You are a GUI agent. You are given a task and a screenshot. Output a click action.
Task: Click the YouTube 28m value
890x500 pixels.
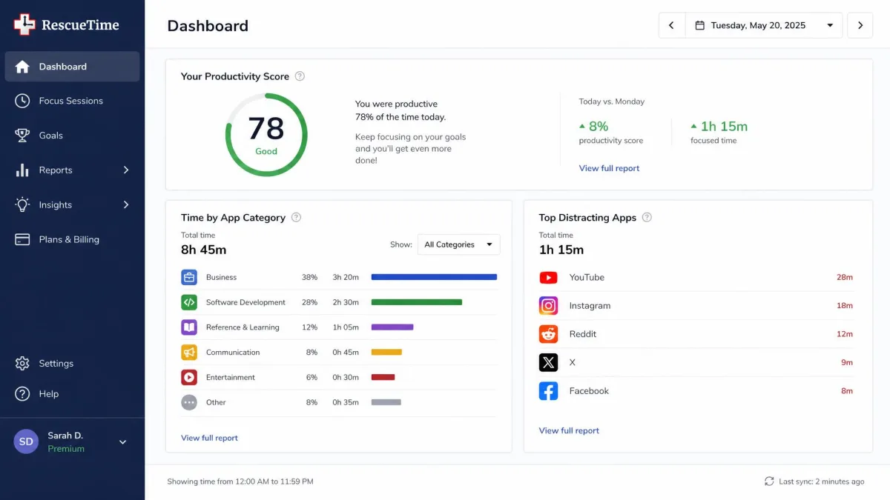click(x=845, y=278)
